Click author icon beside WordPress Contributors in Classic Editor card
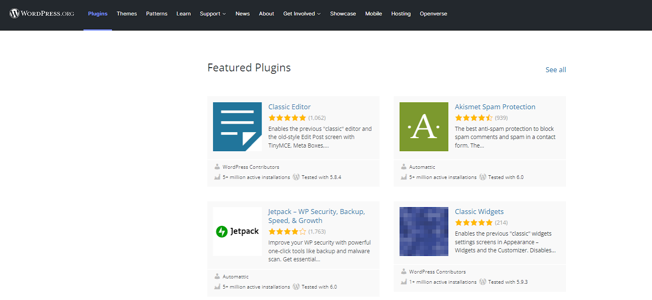Viewport: 652px width, 300px height. point(217,167)
